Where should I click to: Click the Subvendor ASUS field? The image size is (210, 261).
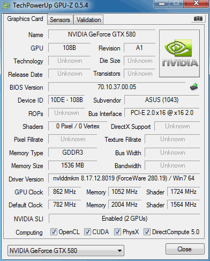pos(162,100)
